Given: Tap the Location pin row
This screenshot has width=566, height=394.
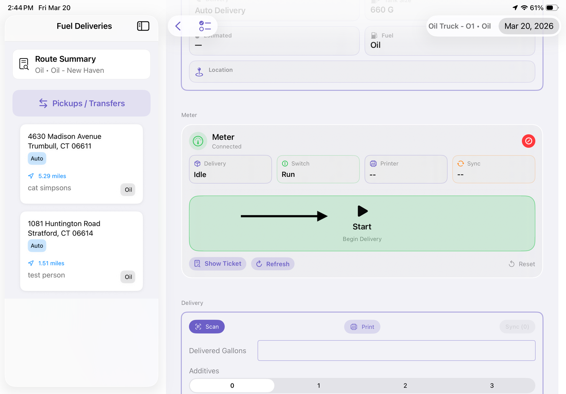Looking at the screenshot, I should pyautogui.click(x=362, y=72).
